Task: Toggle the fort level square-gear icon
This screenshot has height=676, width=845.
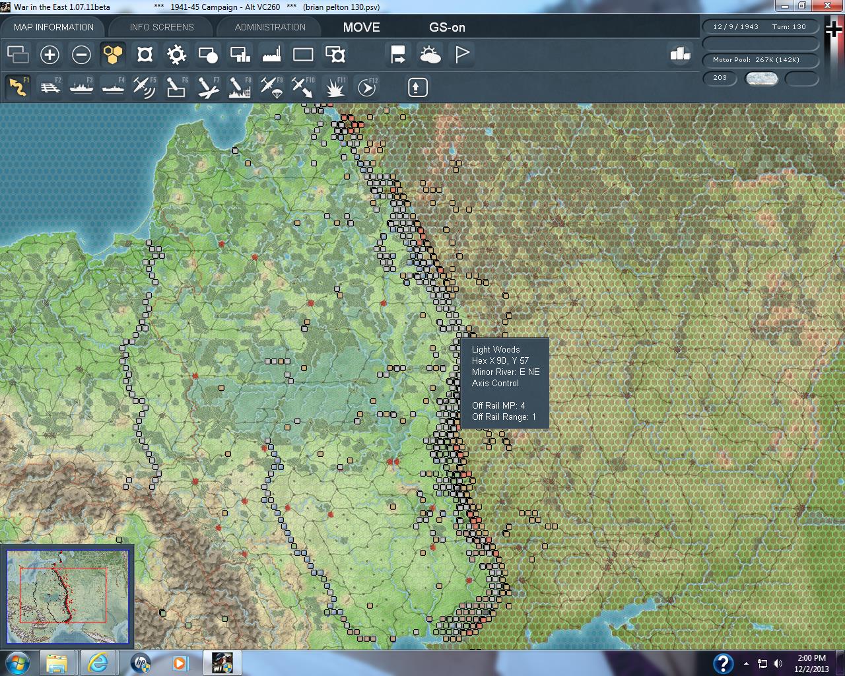Action: [145, 54]
